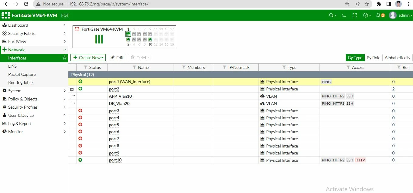Expand the Log & Report menu
413x193 pixels.
click(34, 124)
